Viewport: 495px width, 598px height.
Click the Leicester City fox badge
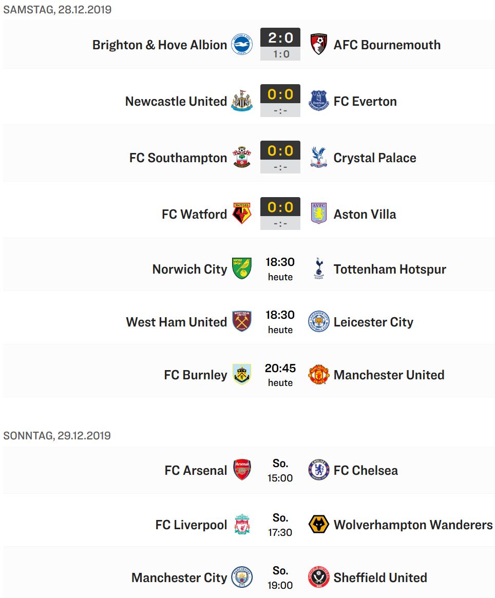pos(319,321)
